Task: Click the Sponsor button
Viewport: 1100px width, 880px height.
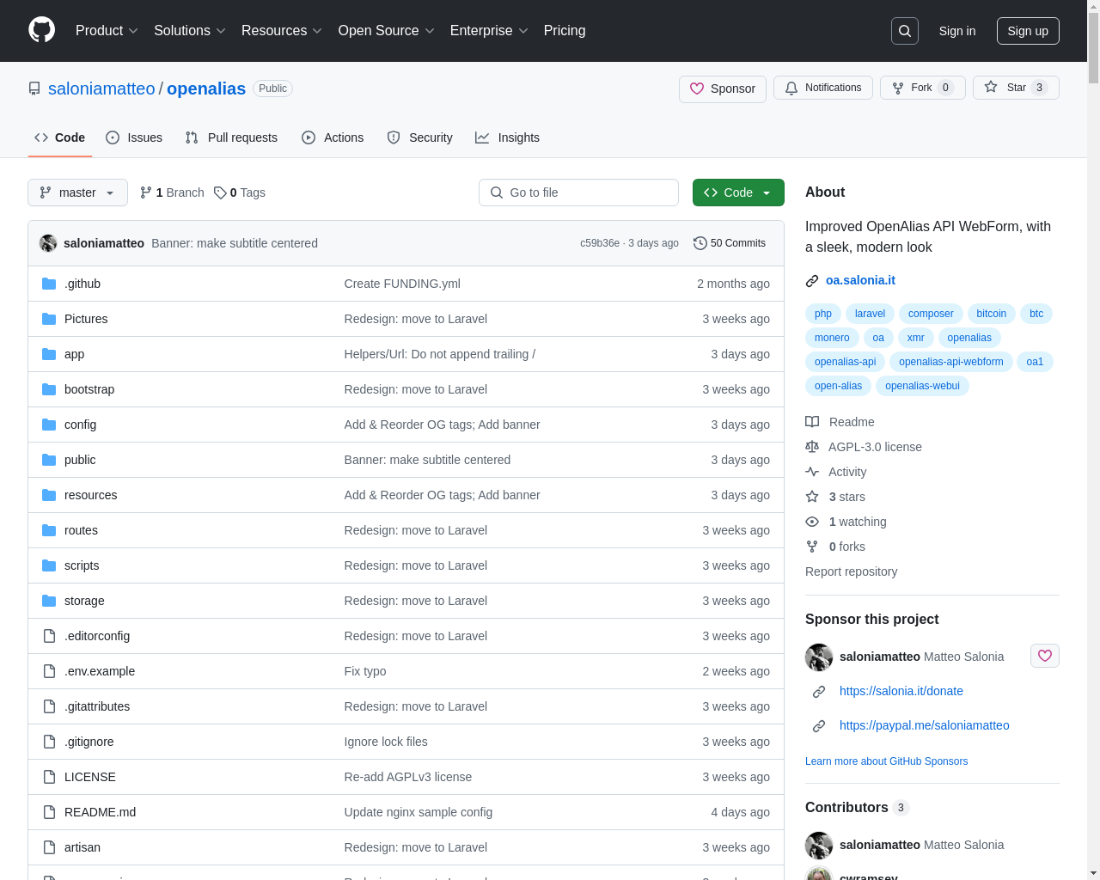Action: point(723,89)
